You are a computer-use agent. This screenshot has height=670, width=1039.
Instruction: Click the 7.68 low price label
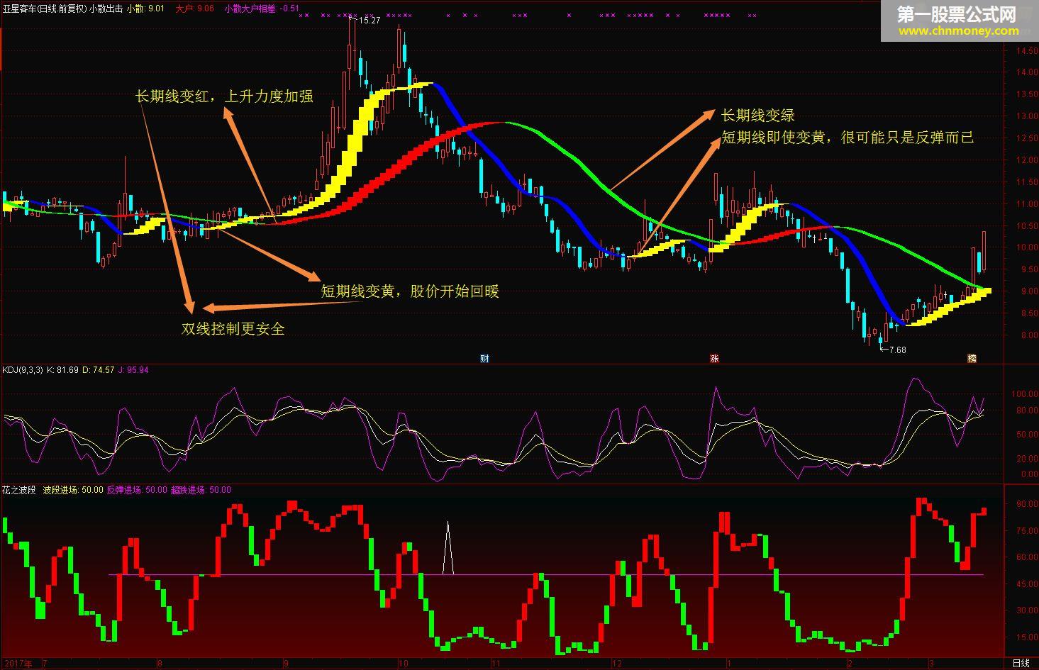(x=896, y=350)
